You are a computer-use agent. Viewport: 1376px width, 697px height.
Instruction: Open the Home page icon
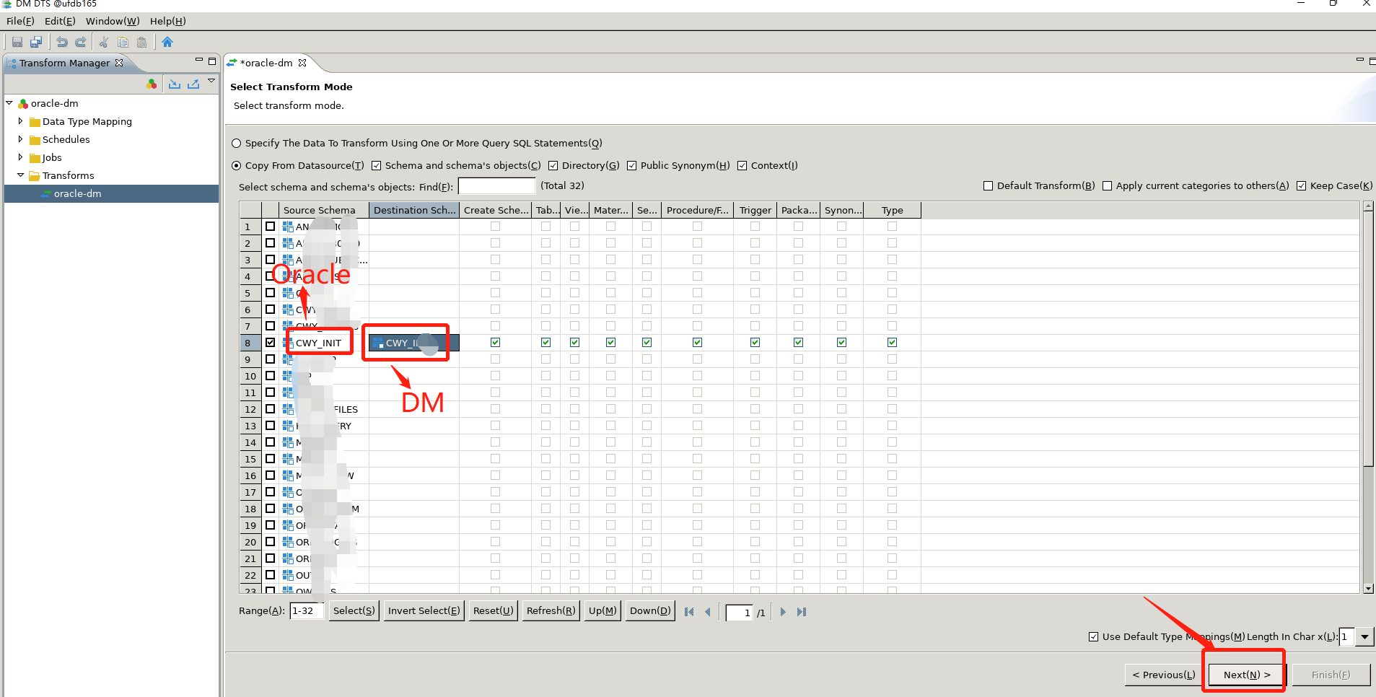tap(167, 42)
